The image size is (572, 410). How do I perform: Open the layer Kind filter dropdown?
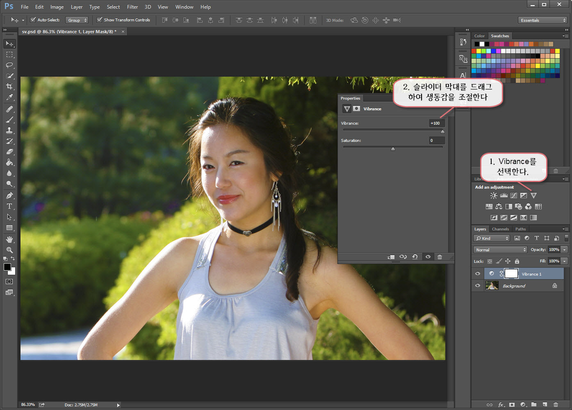coord(492,238)
